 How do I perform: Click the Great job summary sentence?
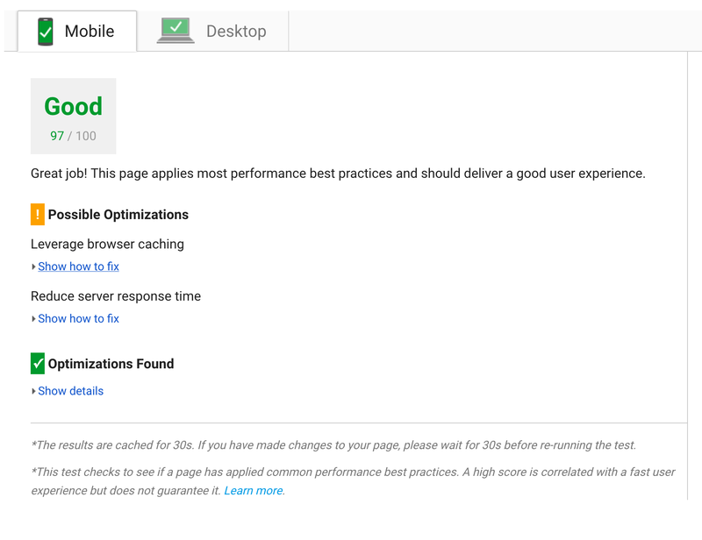(338, 174)
